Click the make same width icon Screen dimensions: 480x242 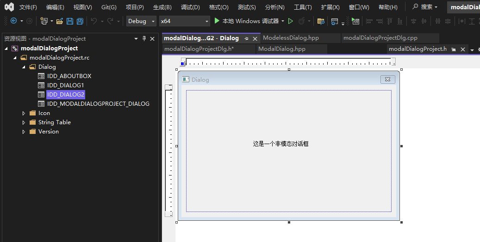pos(461,21)
